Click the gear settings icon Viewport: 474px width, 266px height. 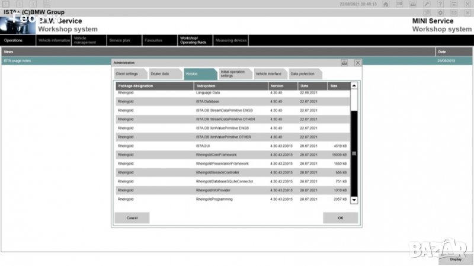440,12
